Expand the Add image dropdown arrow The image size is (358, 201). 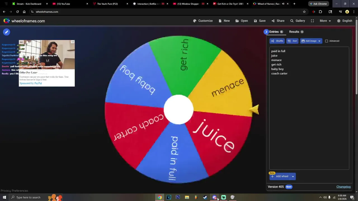pyautogui.click(x=319, y=41)
